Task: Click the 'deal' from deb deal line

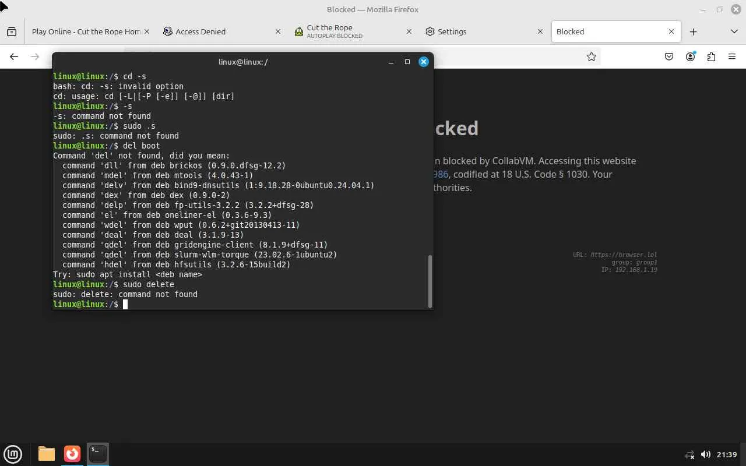Action: (x=153, y=235)
